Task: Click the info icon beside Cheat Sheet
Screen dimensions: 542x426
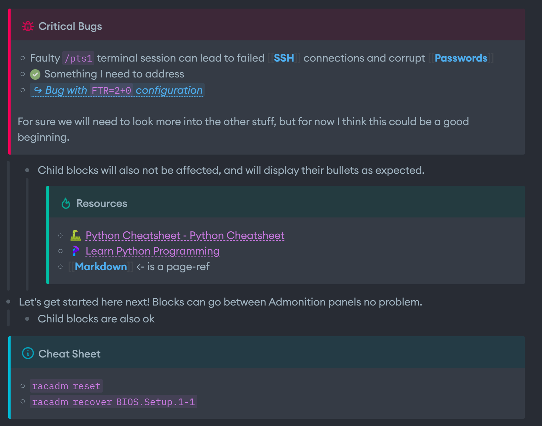Action: [x=28, y=354]
